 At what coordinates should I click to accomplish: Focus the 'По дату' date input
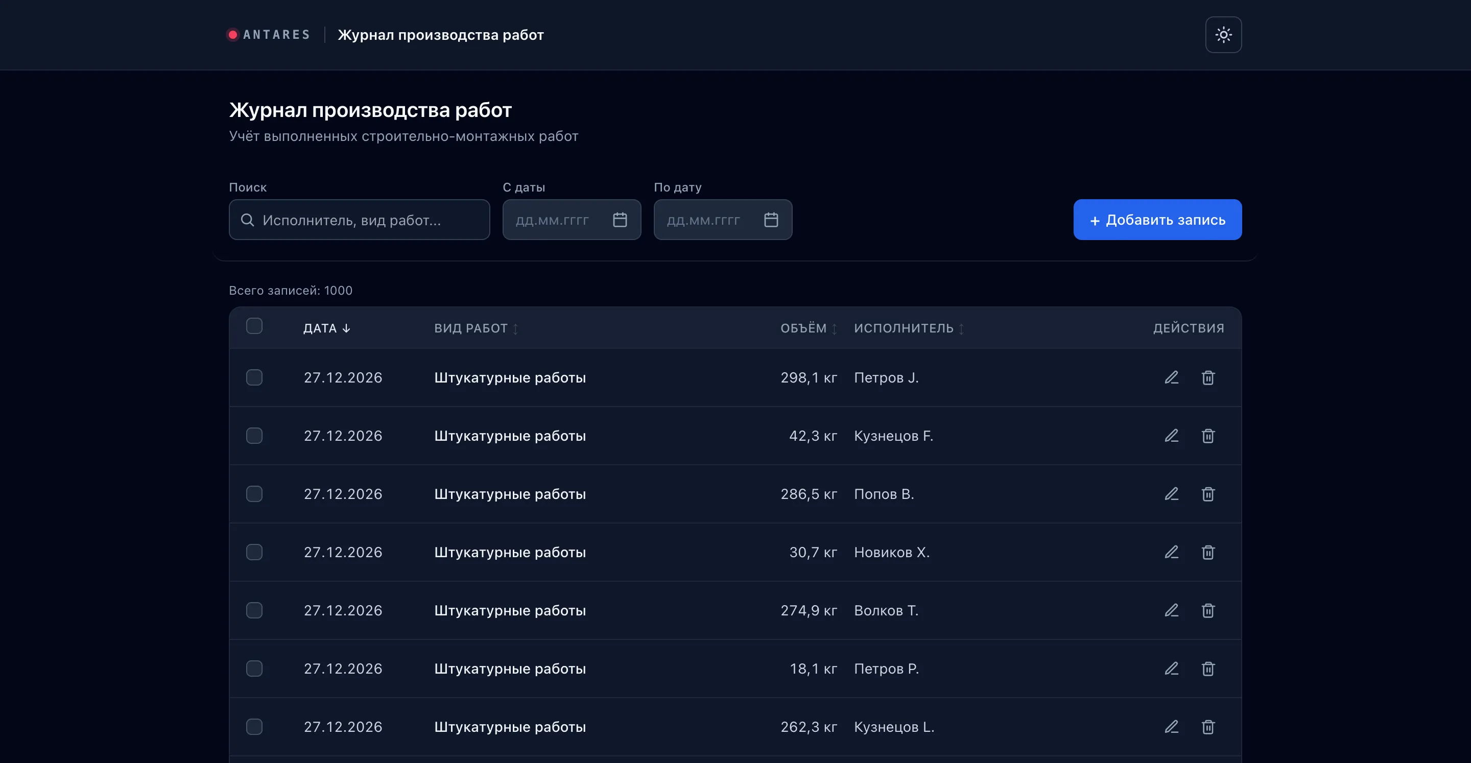pos(723,220)
